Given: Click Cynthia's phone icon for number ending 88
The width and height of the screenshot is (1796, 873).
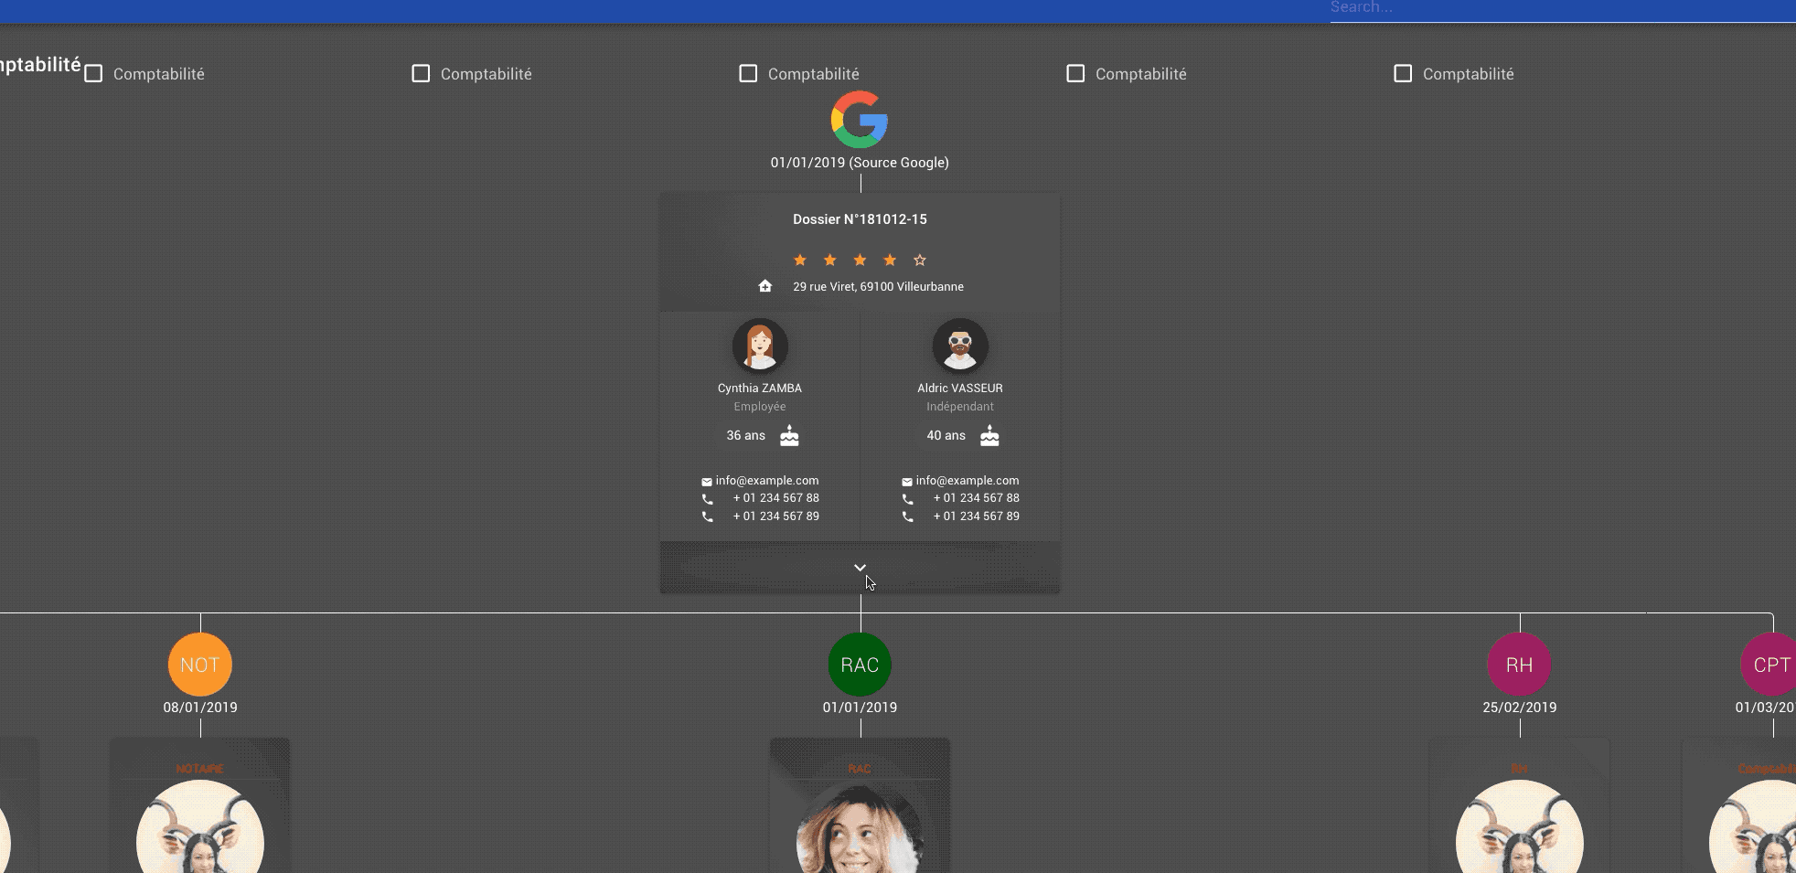Looking at the screenshot, I should [707, 499].
